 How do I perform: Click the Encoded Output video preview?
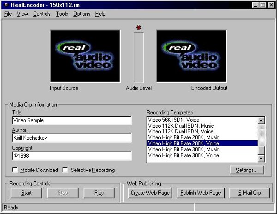[191, 56]
